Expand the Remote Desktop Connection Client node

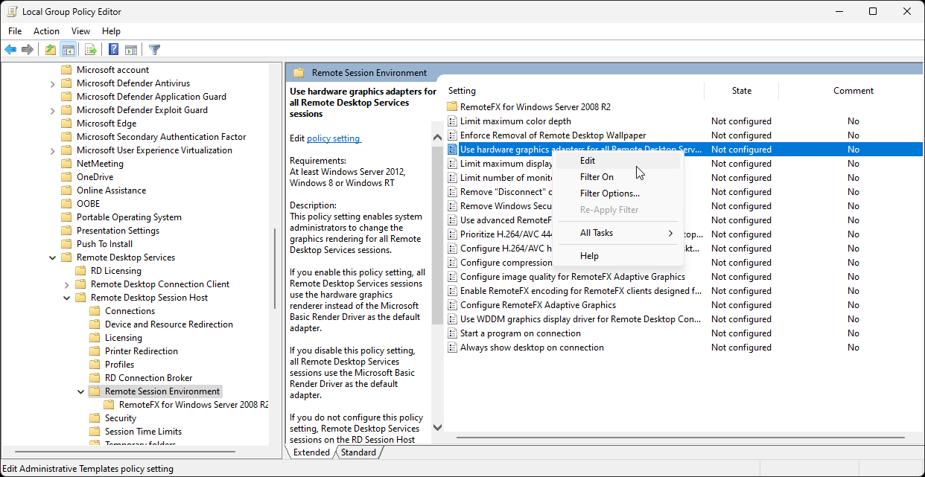coord(66,284)
